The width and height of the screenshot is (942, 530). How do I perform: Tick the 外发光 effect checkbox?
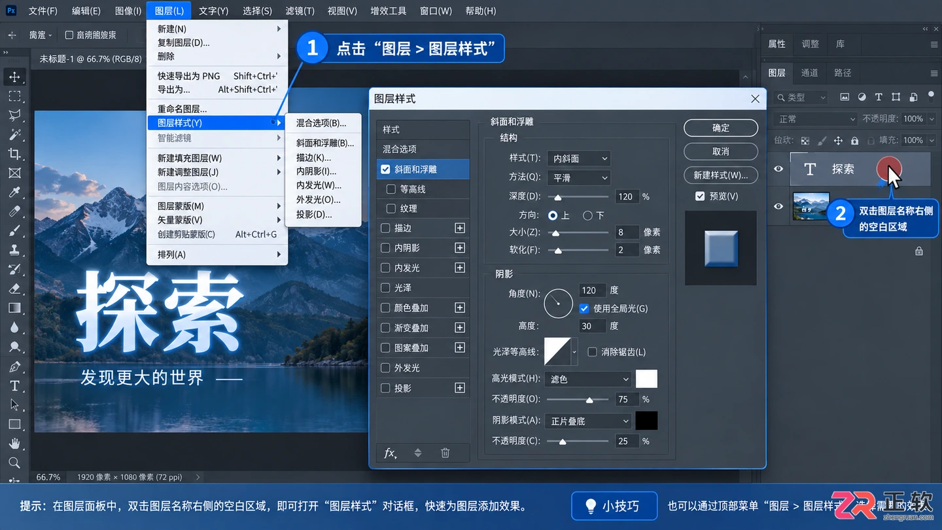coord(385,368)
